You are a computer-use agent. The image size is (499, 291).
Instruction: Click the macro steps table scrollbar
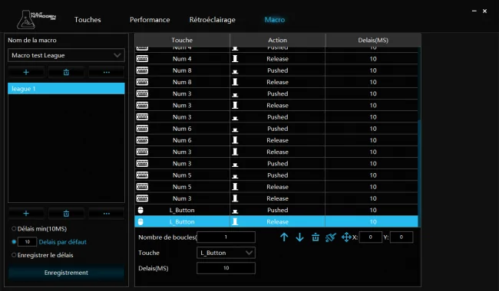pos(419,173)
